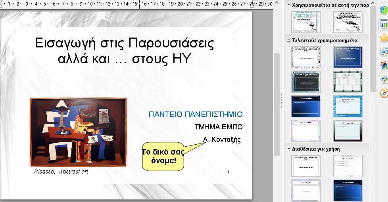Click slide editor scrollbar up arrow
The width and height of the screenshot is (388, 202).
277,3
